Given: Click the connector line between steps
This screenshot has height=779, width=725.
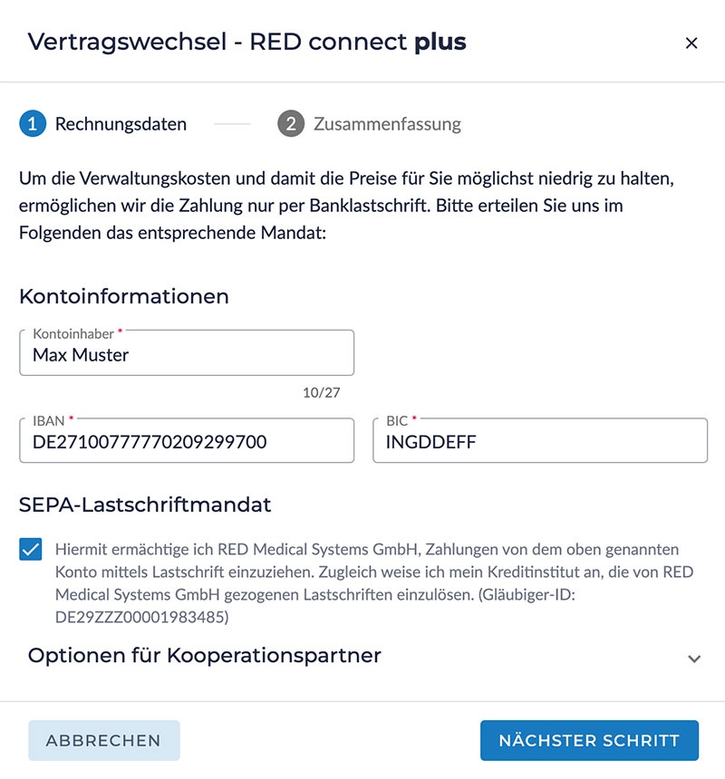Looking at the screenshot, I should tap(232, 124).
